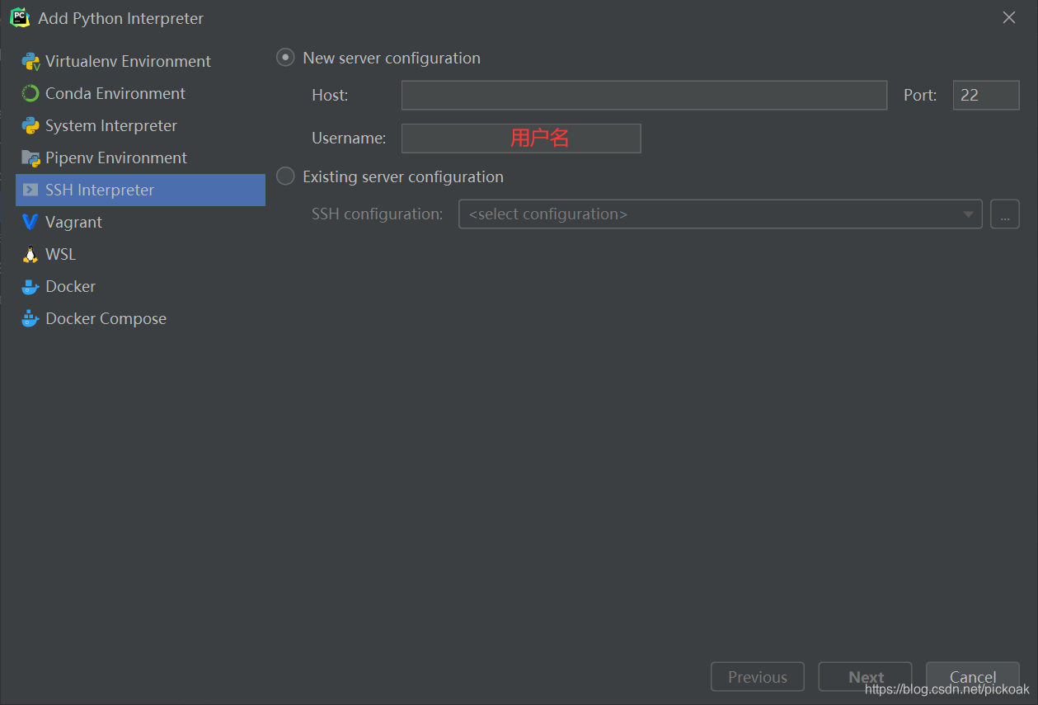Image resolution: width=1038 pixels, height=705 pixels.
Task: Choose Docker Compose interpreter type
Action: 140,319
